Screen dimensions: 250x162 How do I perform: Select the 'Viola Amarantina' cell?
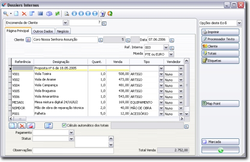(x=61, y=96)
